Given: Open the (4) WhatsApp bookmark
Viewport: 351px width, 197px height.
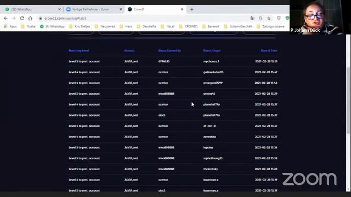Looking at the screenshot, I should (x=52, y=26).
